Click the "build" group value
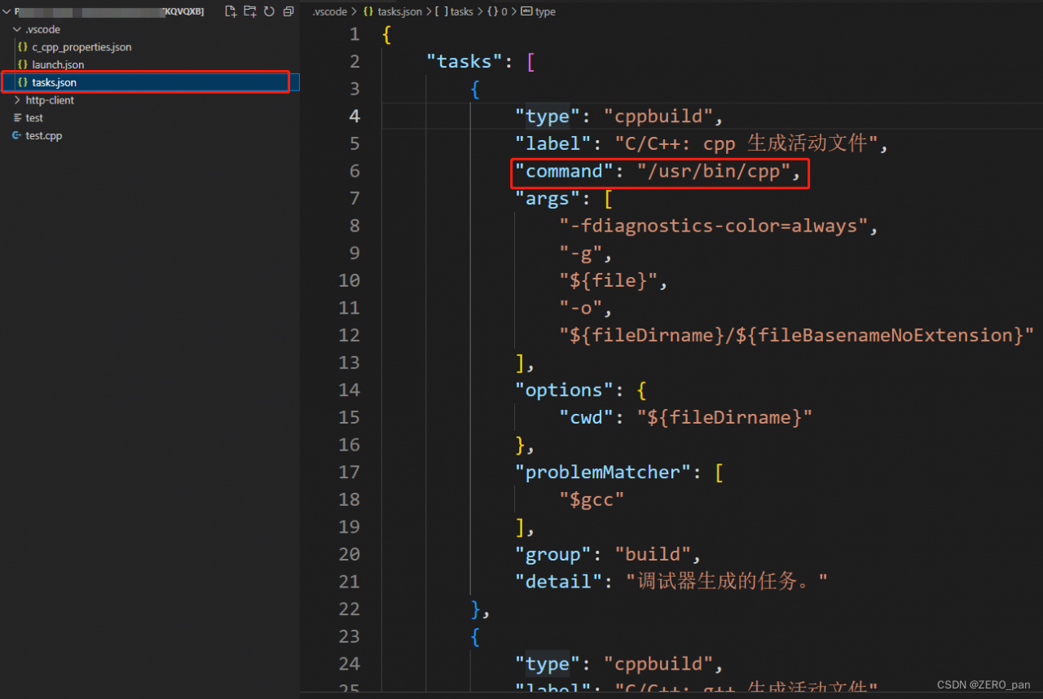 (652, 555)
